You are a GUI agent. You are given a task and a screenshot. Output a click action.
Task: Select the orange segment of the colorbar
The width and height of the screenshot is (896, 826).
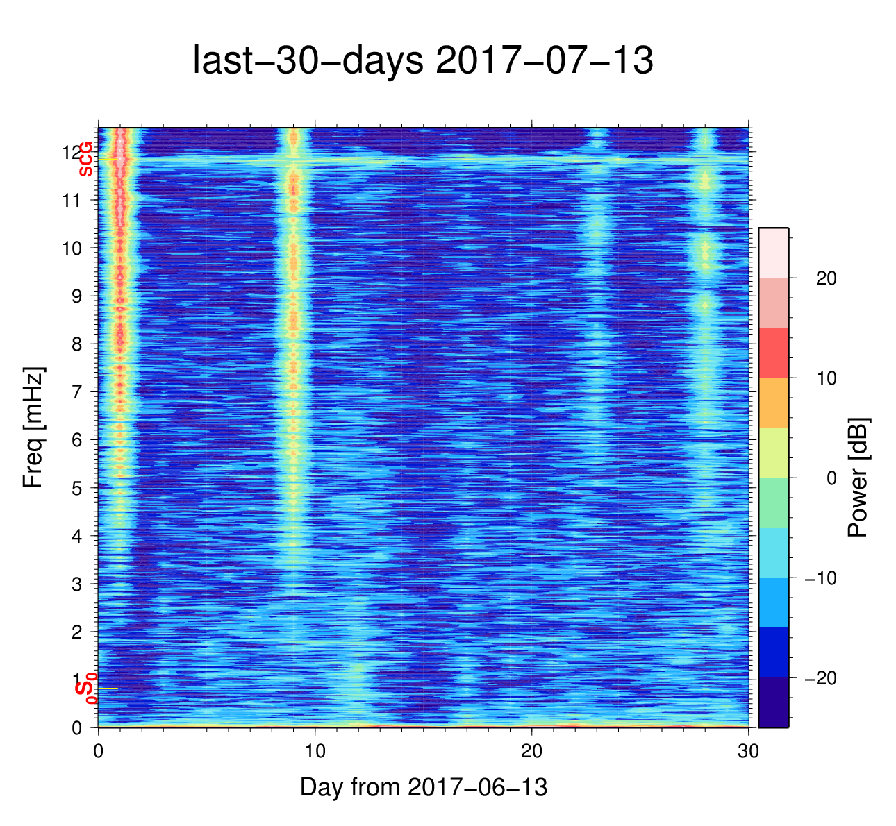coord(773,403)
